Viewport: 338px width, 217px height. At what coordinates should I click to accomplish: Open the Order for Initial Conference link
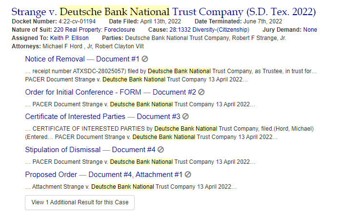tap(111, 92)
